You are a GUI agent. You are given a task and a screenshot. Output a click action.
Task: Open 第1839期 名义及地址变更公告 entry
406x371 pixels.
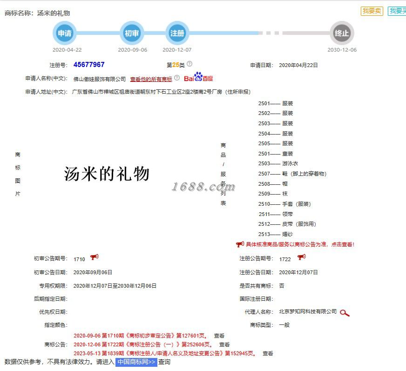point(165,353)
